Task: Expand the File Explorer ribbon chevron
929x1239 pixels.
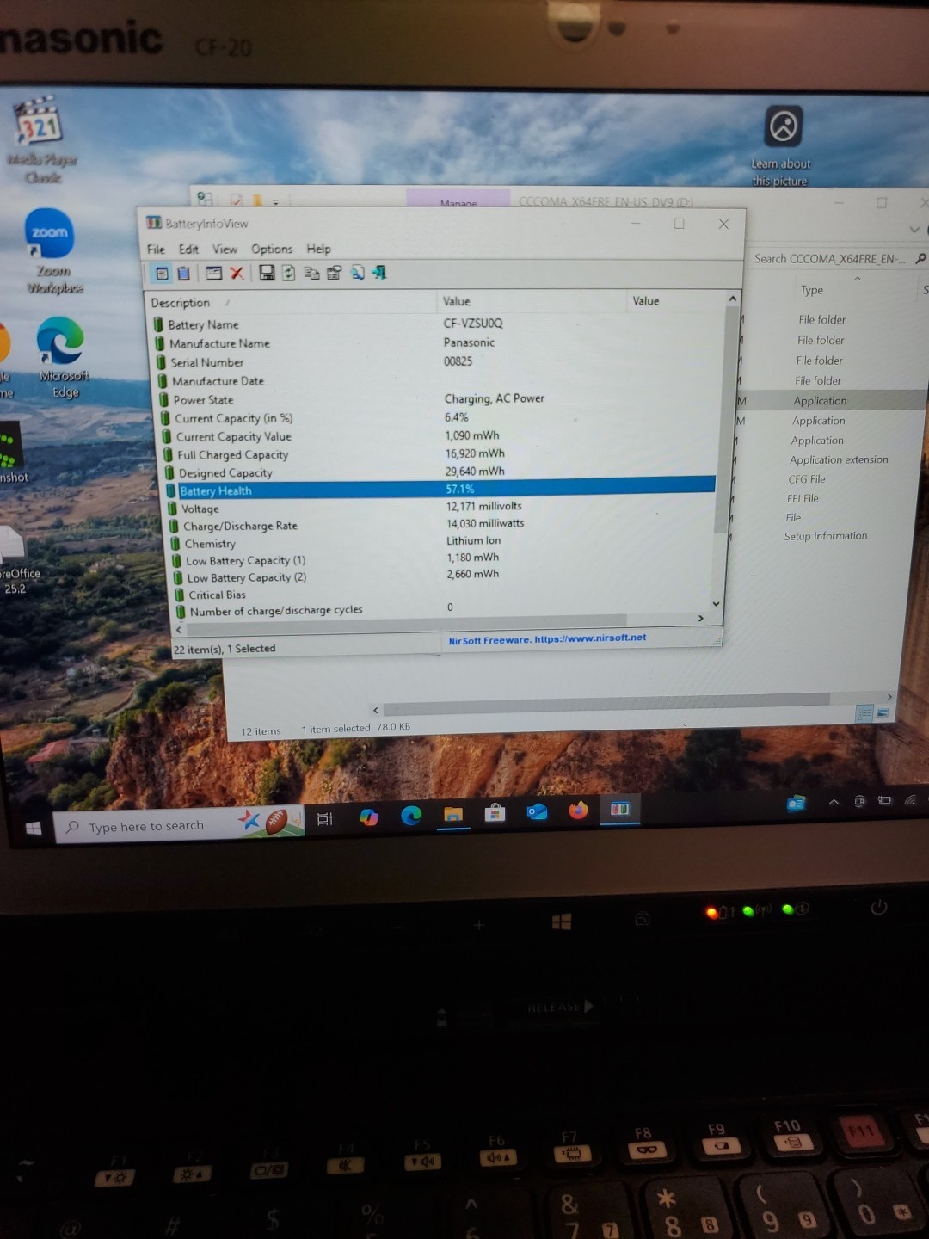Action: tap(914, 230)
